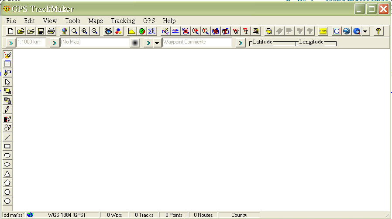392x219 pixels.
Task: Toggle the eye visibility icon
Action: pos(108,31)
